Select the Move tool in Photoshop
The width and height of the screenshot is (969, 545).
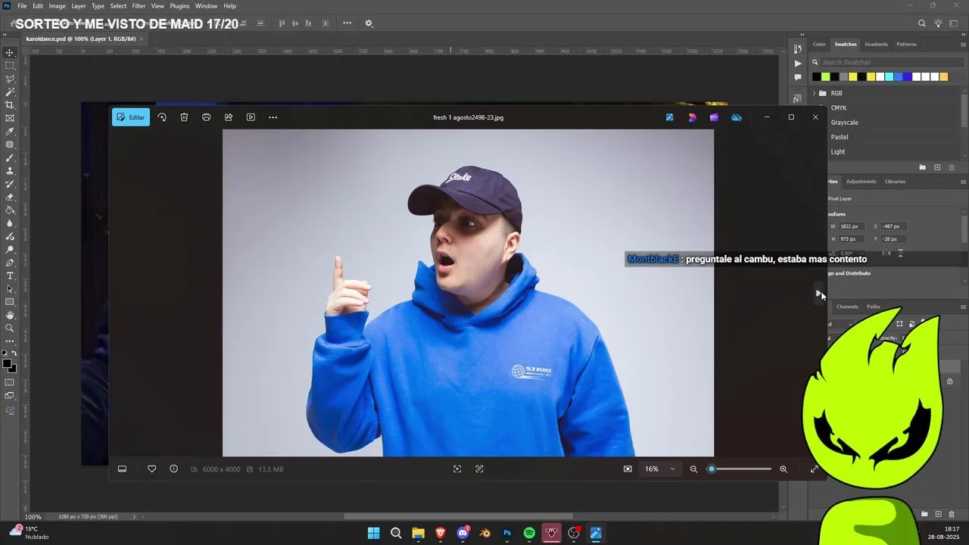pos(10,52)
